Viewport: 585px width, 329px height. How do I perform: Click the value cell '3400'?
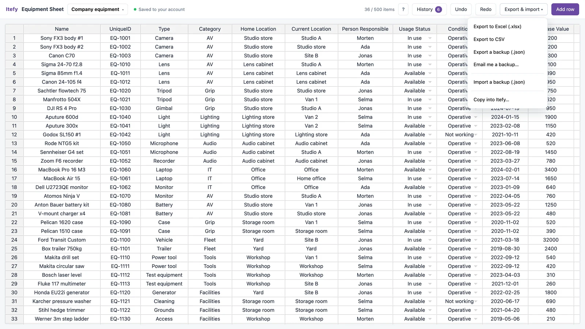tap(551, 170)
